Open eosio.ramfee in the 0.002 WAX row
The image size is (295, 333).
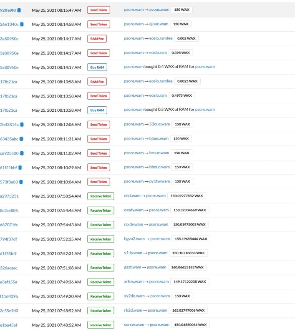pos(161,38)
